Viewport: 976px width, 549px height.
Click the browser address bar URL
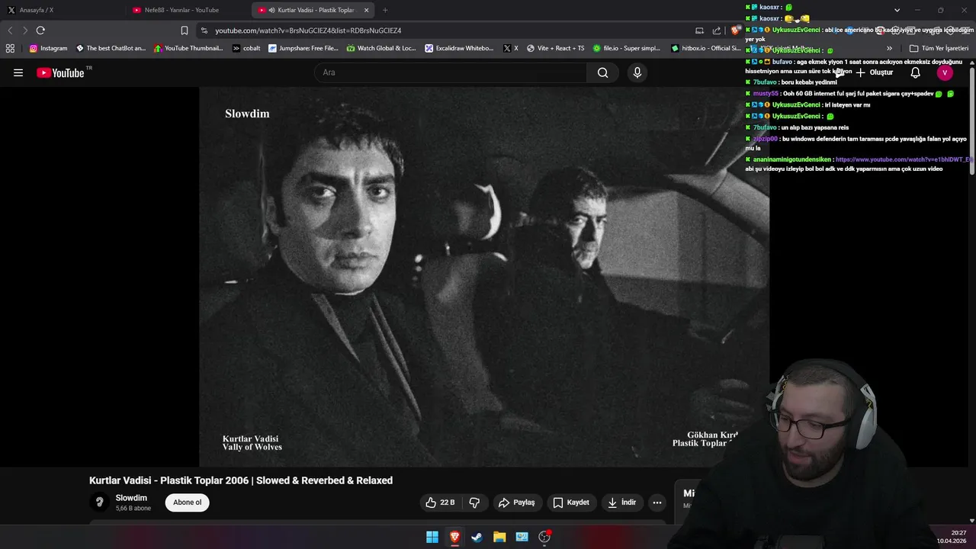coord(308,30)
